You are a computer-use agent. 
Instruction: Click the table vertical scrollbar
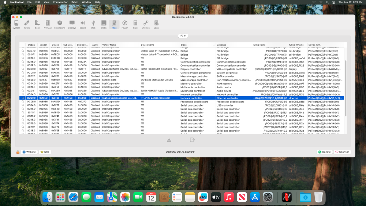point(346,89)
